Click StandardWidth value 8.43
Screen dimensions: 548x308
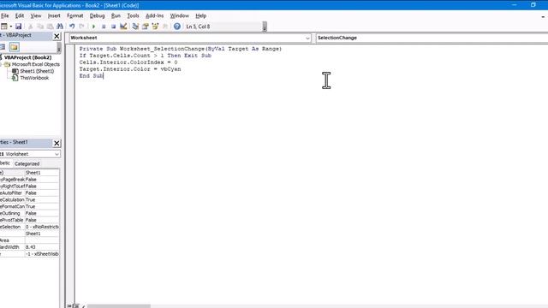pos(42,247)
